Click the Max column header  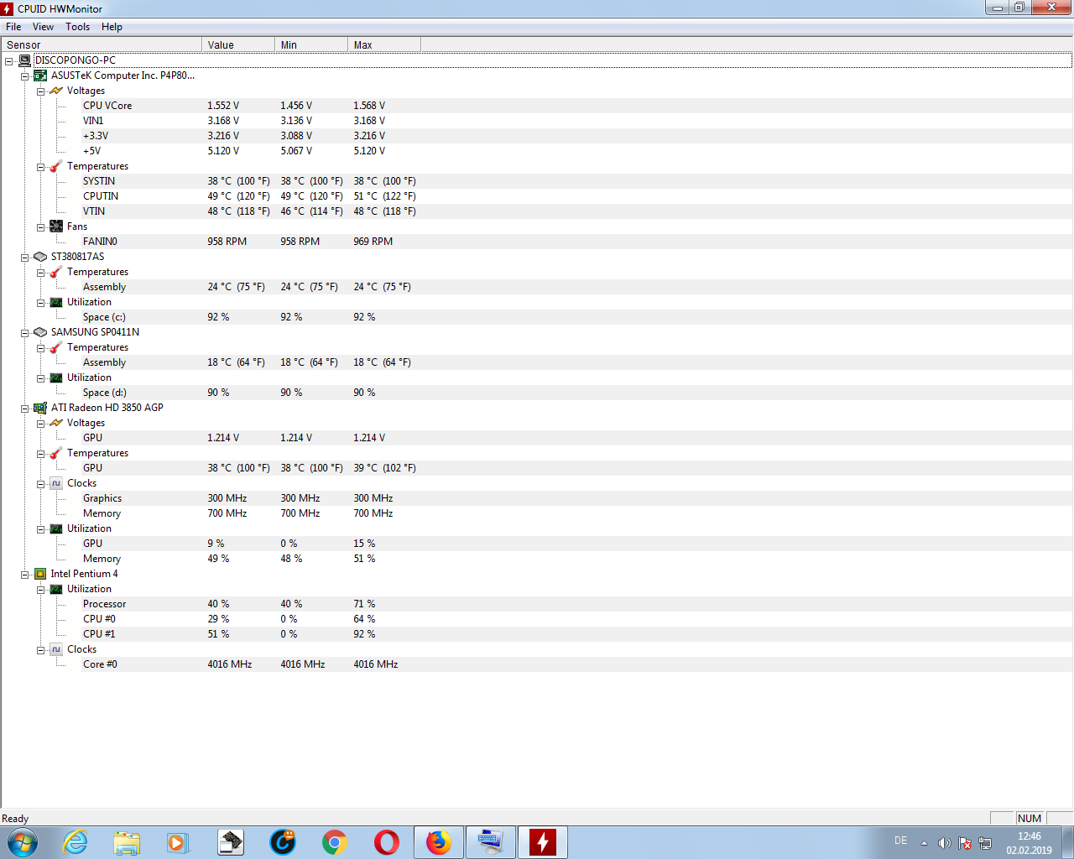(384, 44)
